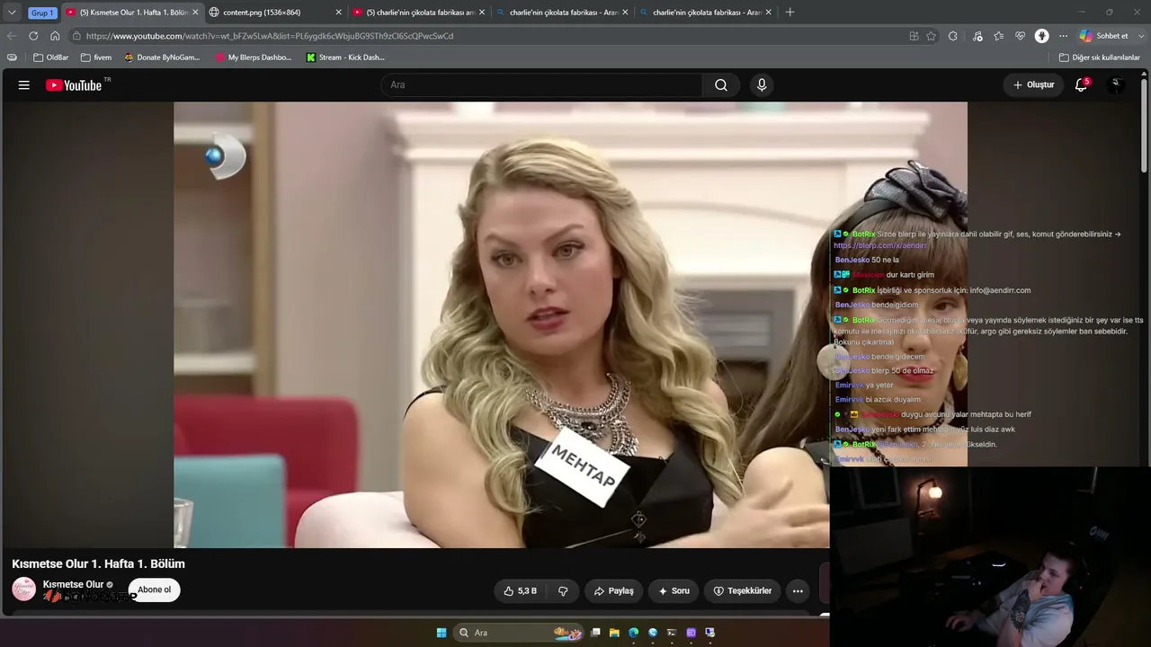Start voice search with microphone icon

click(762, 85)
